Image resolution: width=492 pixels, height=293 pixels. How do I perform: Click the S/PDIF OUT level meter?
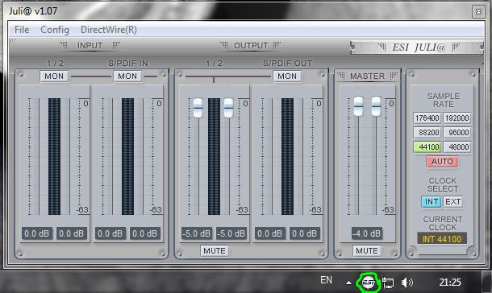point(287,156)
